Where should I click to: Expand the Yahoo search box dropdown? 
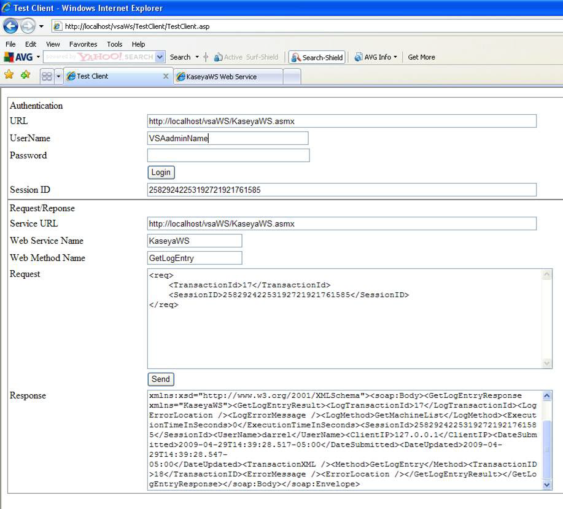tap(160, 57)
